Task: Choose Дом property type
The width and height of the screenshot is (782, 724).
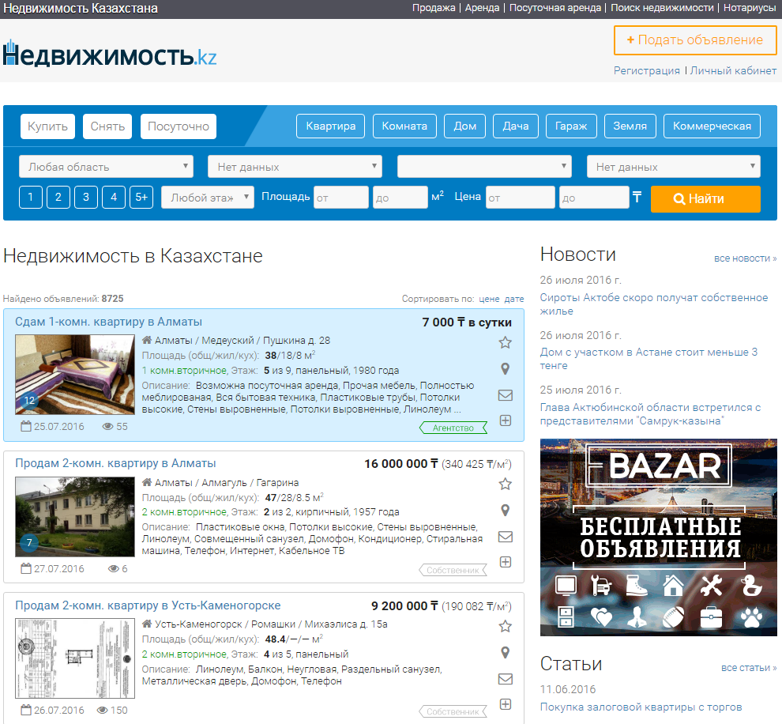Action: [x=464, y=126]
